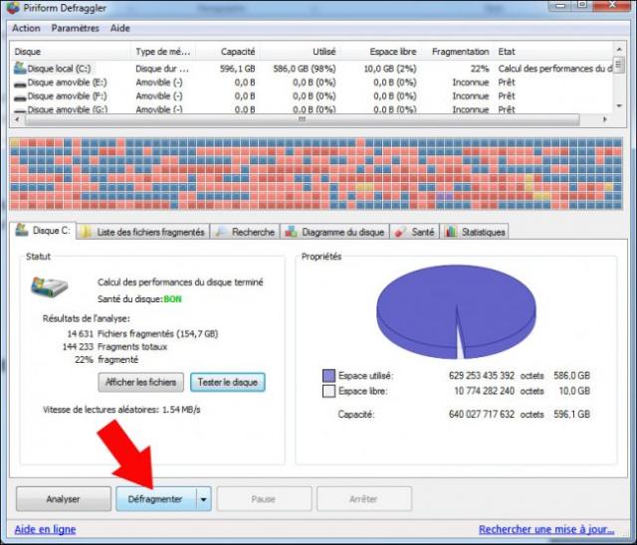Click the local disk C: drive icon
The height and width of the screenshot is (545, 637).
click(19, 69)
